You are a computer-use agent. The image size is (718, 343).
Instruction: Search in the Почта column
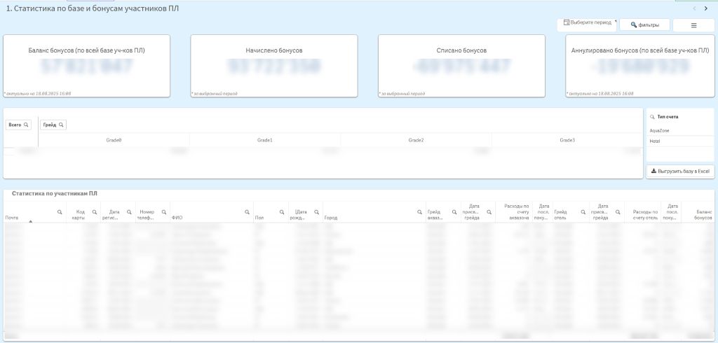coord(60,212)
